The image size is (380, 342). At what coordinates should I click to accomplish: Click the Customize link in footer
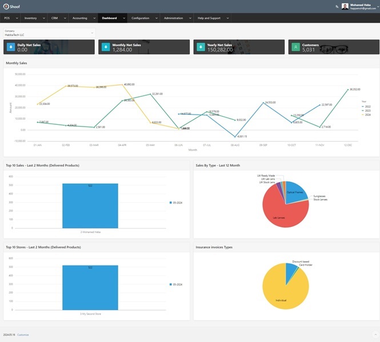click(23, 335)
